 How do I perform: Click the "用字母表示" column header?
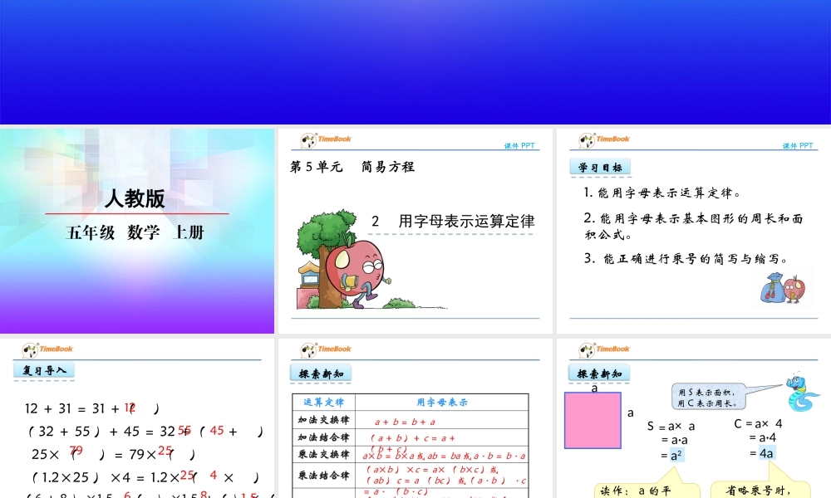(x=440, y=401)
